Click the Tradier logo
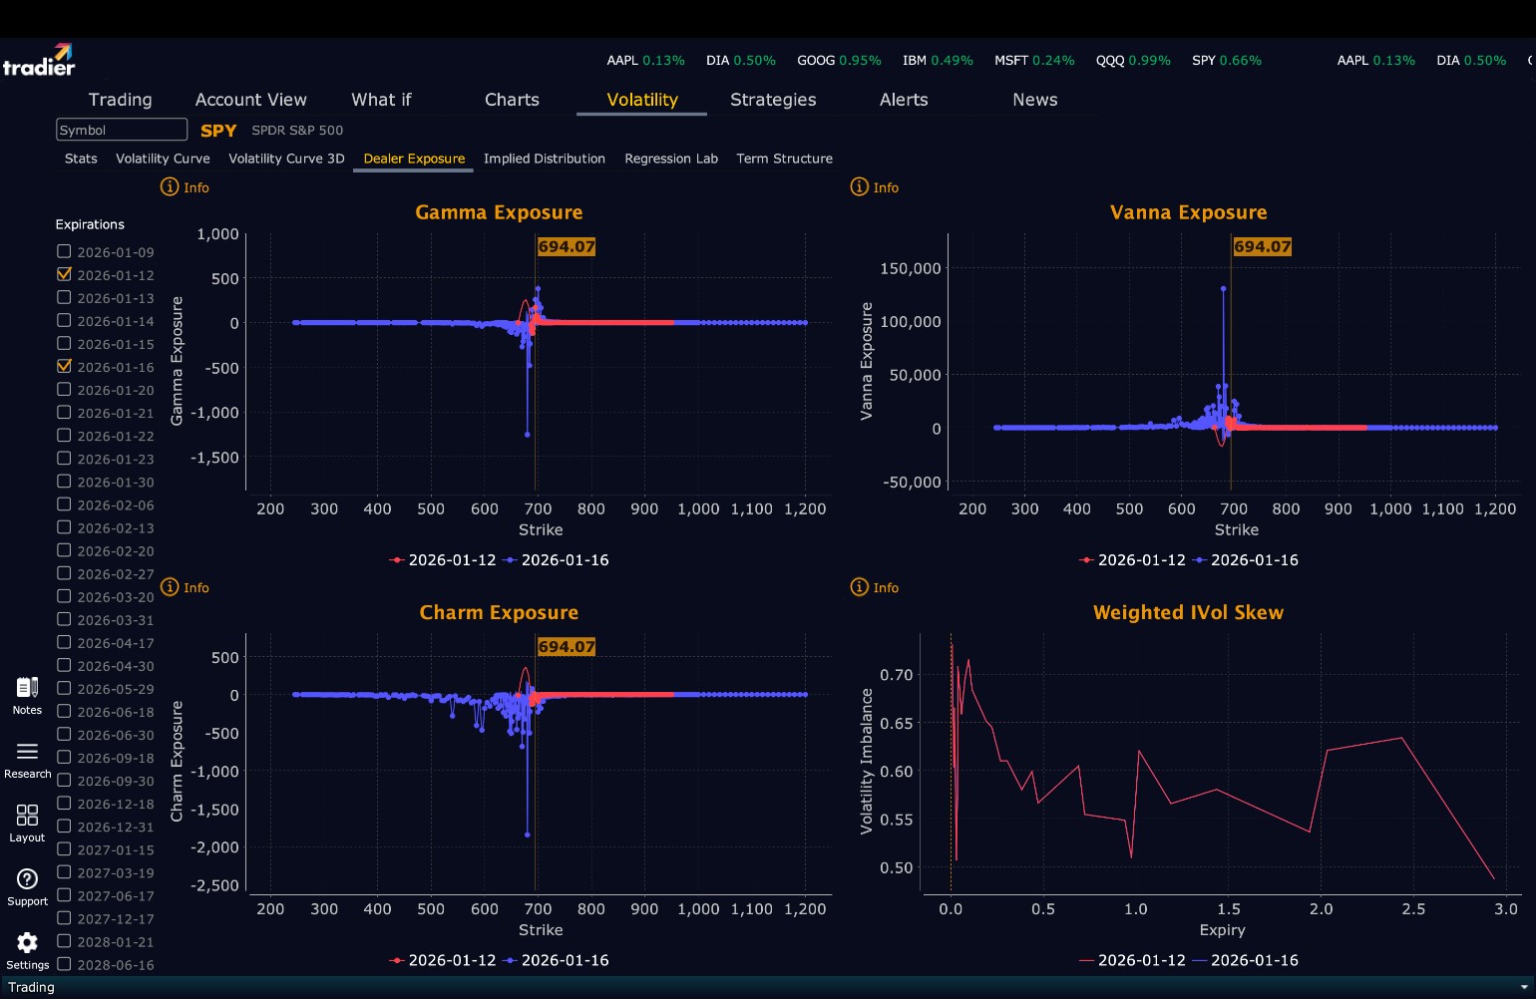1536x999 pixels. (x=39, y=60)
